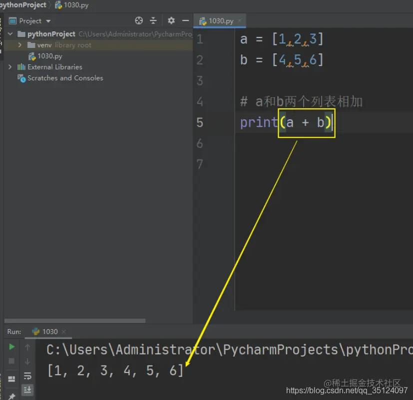The image size is (413, 400).
Task: Click the interpreter path line in console
Action: click(230, 350)
